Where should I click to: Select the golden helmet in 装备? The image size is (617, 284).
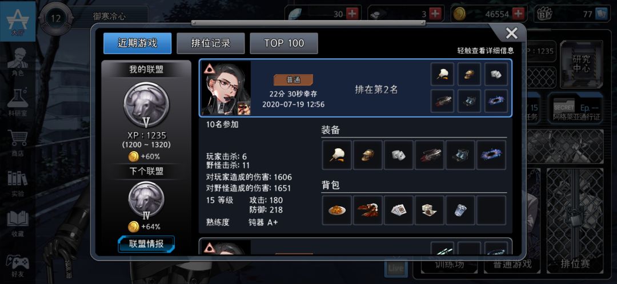pyautogui.click(x=367, y=155)
